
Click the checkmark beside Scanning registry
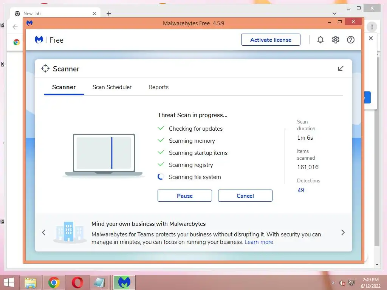[161, 165]
